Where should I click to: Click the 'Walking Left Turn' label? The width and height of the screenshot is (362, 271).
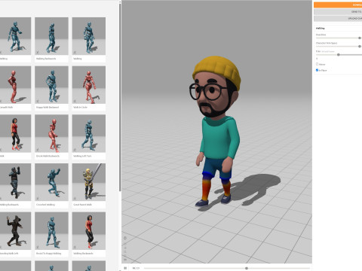[x=82, y=156]
